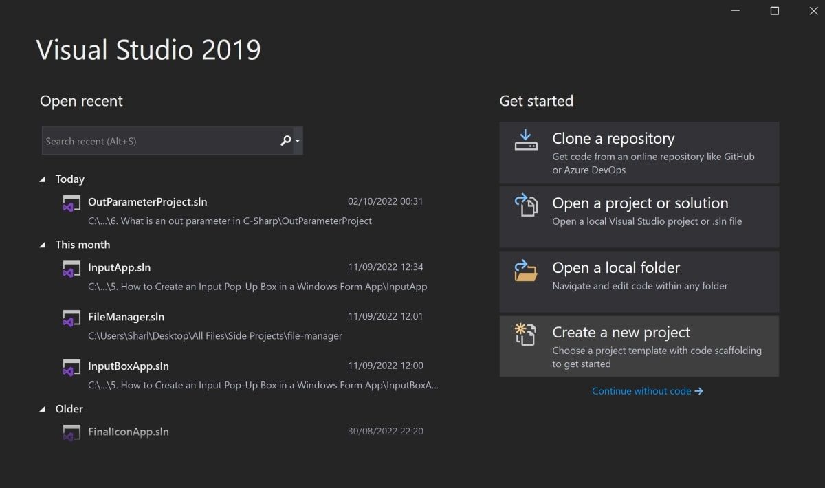Click the InputBoxApp.sln solution icon
This screenshot has height=488, width=825.
(71, 368)
